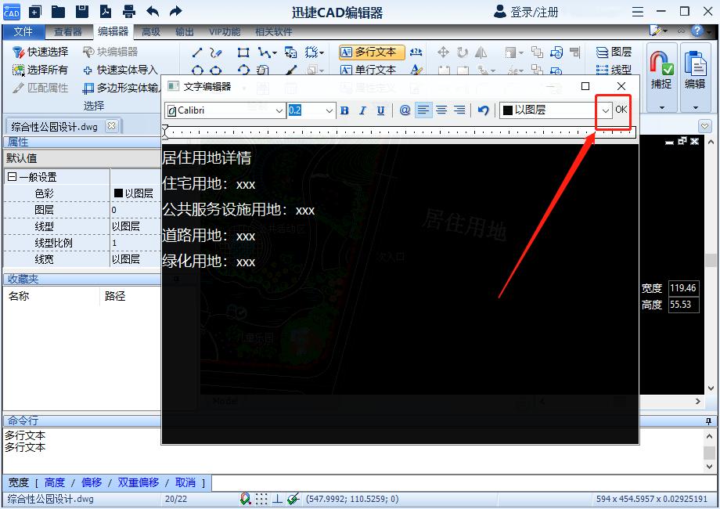Screen dimensions: 720x509
Task: Toggle grid display in status bar
Action: 261,499
